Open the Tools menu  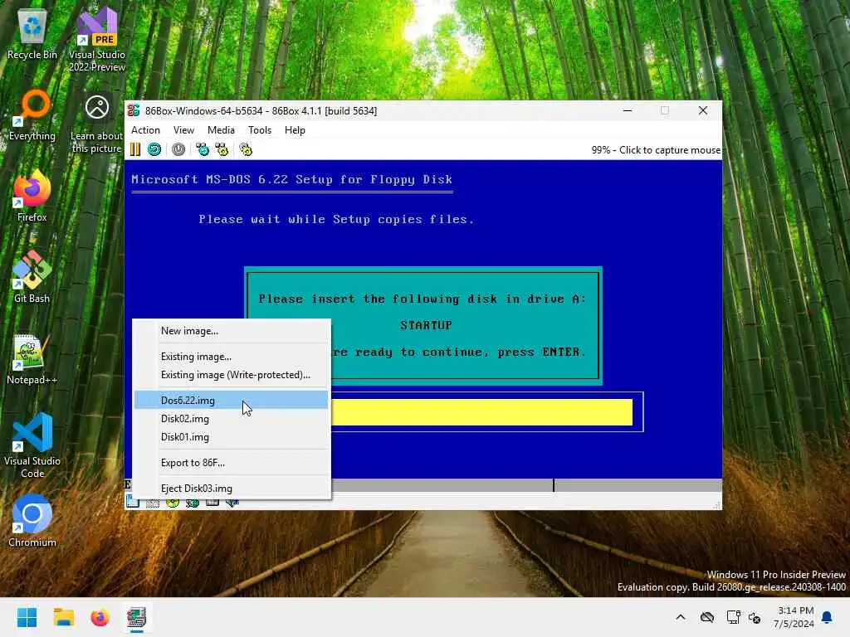(260, 130)
